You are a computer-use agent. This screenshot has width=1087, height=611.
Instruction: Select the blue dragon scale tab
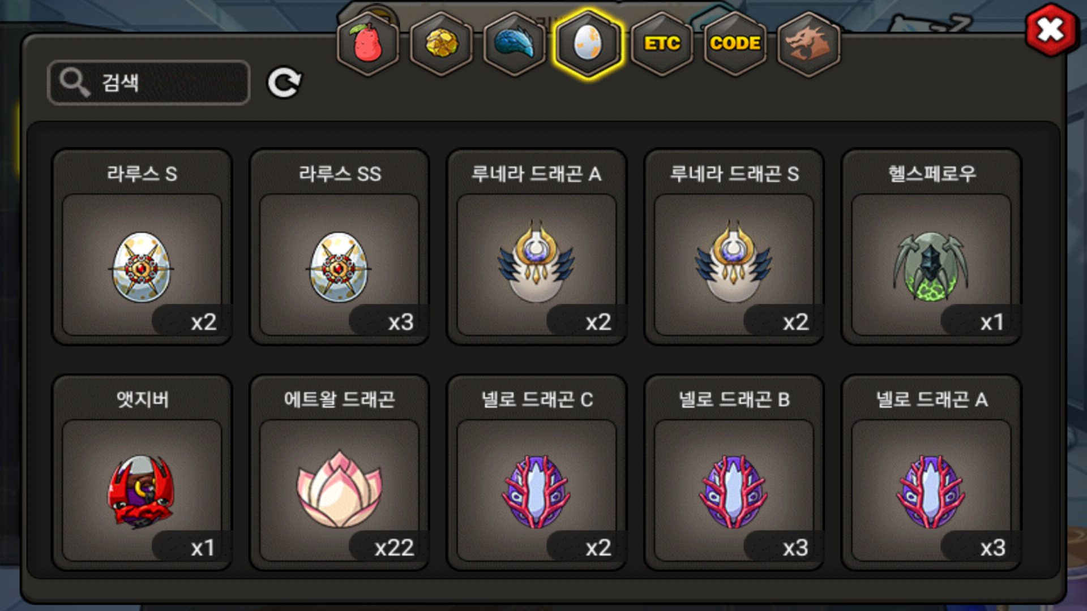coord(515,44)
